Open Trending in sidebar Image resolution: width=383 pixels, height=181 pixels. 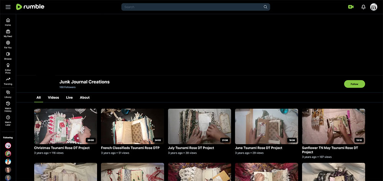click(8, 81)
